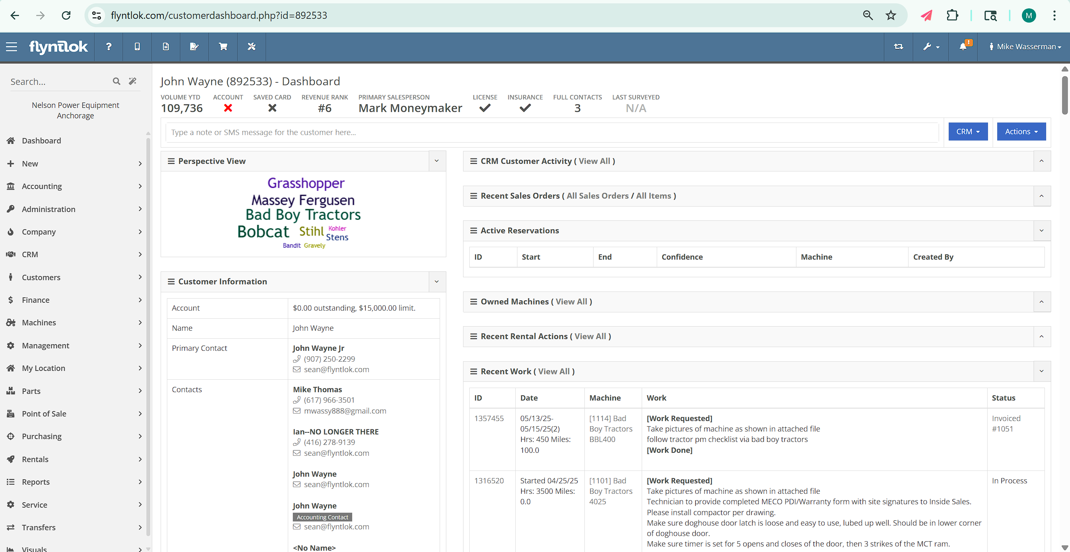Viewport: 1070px width, 552px height.
Task: Open the notifications bell icon
Action: click(x=963, y=46)
